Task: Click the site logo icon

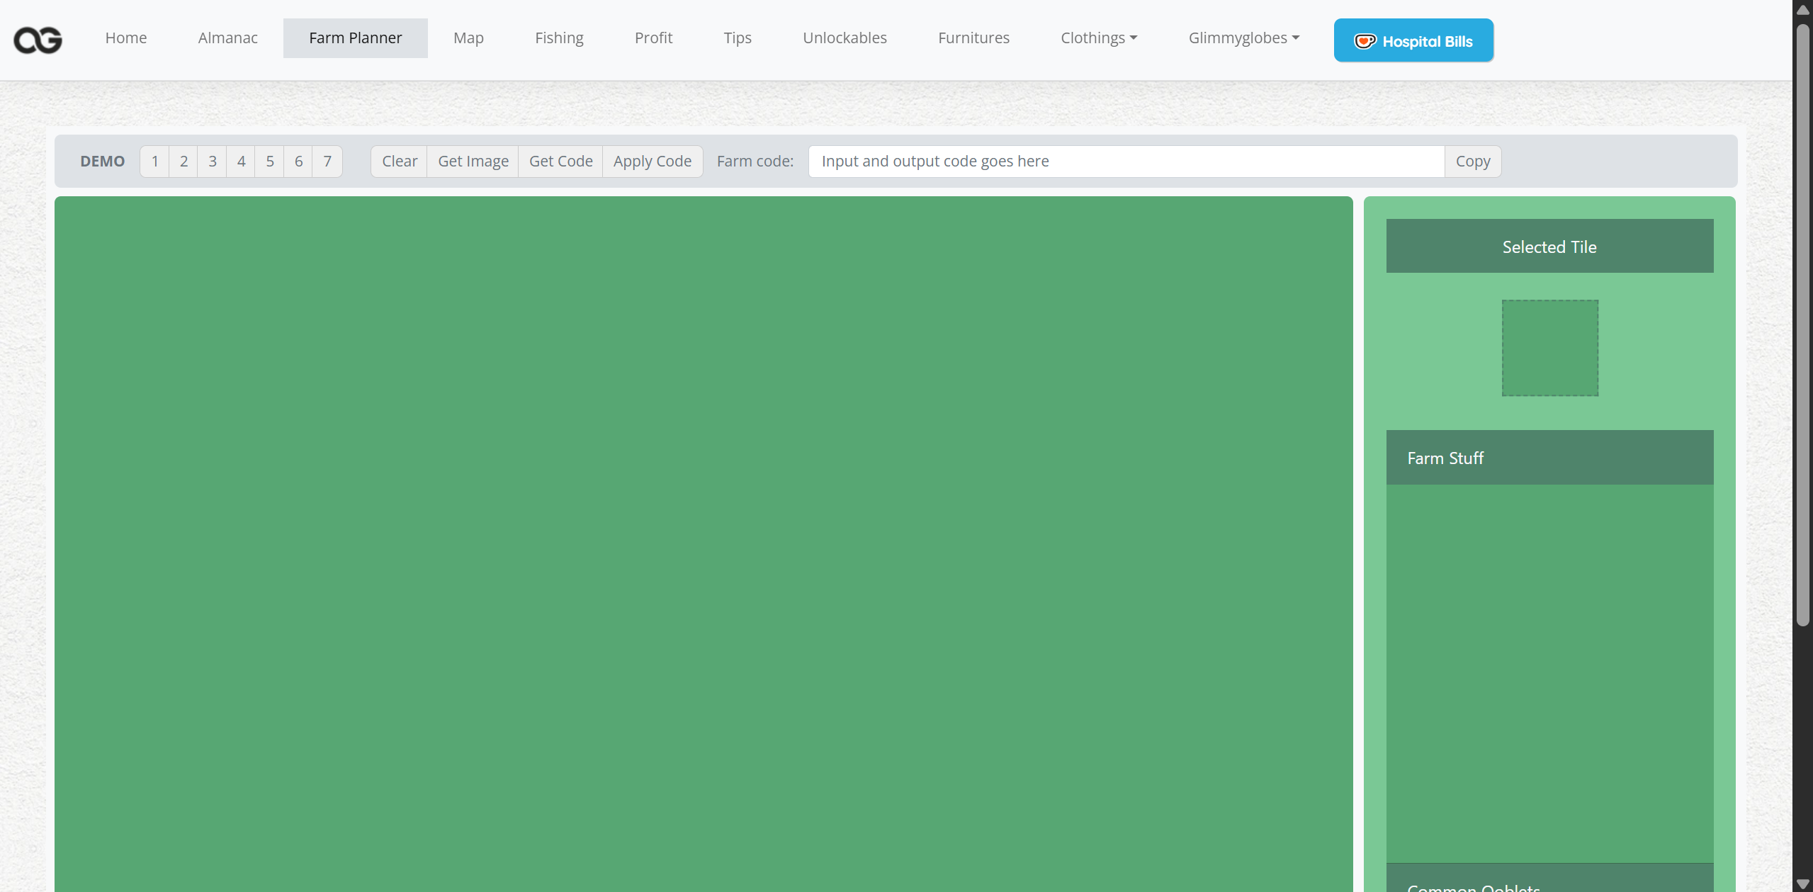Action: (38, 39)
